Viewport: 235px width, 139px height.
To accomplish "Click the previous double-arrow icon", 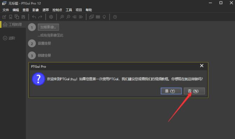I will pos(74,17).
